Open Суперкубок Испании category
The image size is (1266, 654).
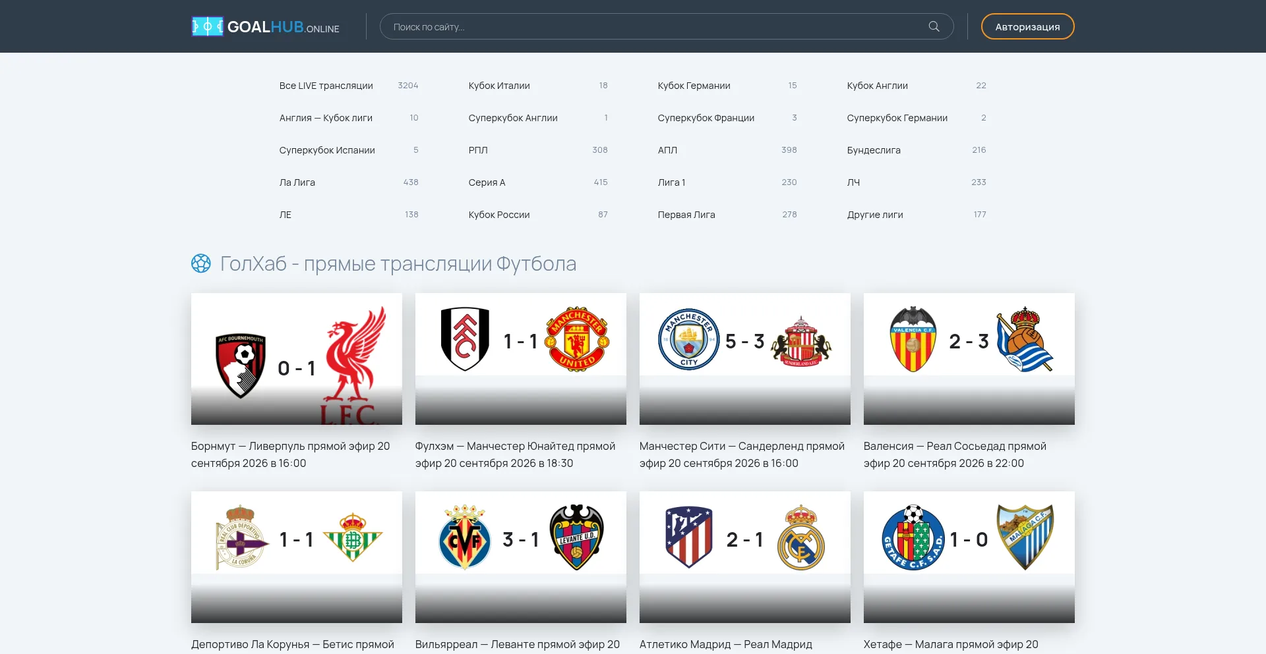[327, 150]
